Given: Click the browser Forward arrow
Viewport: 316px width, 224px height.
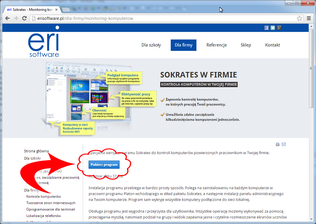Looking at the screenshot, I should (16, 18).
